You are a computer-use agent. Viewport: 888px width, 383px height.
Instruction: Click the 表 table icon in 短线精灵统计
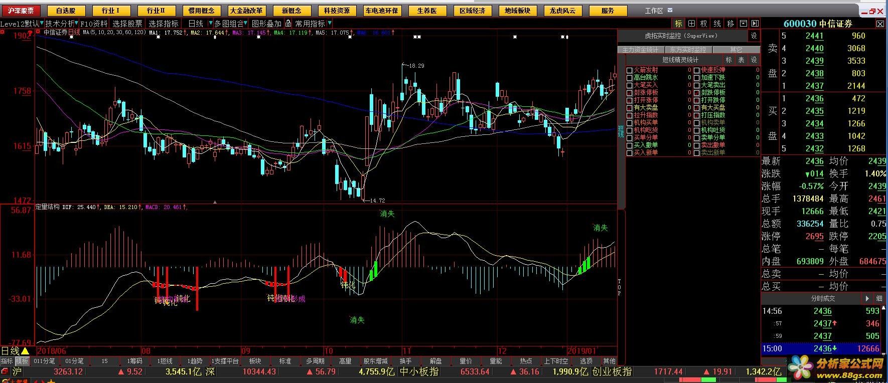742,60
